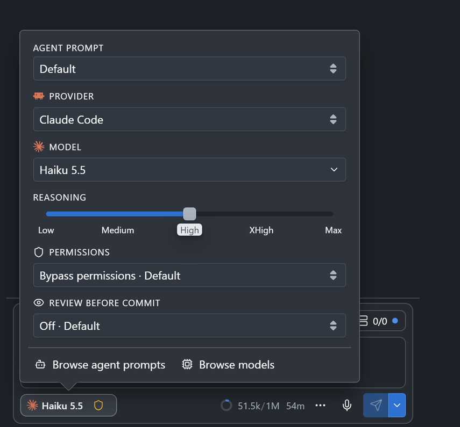This screenshot has width=460, height=427.
Task: Click the yellow shield permissions icon
Action: click(98, 406)
